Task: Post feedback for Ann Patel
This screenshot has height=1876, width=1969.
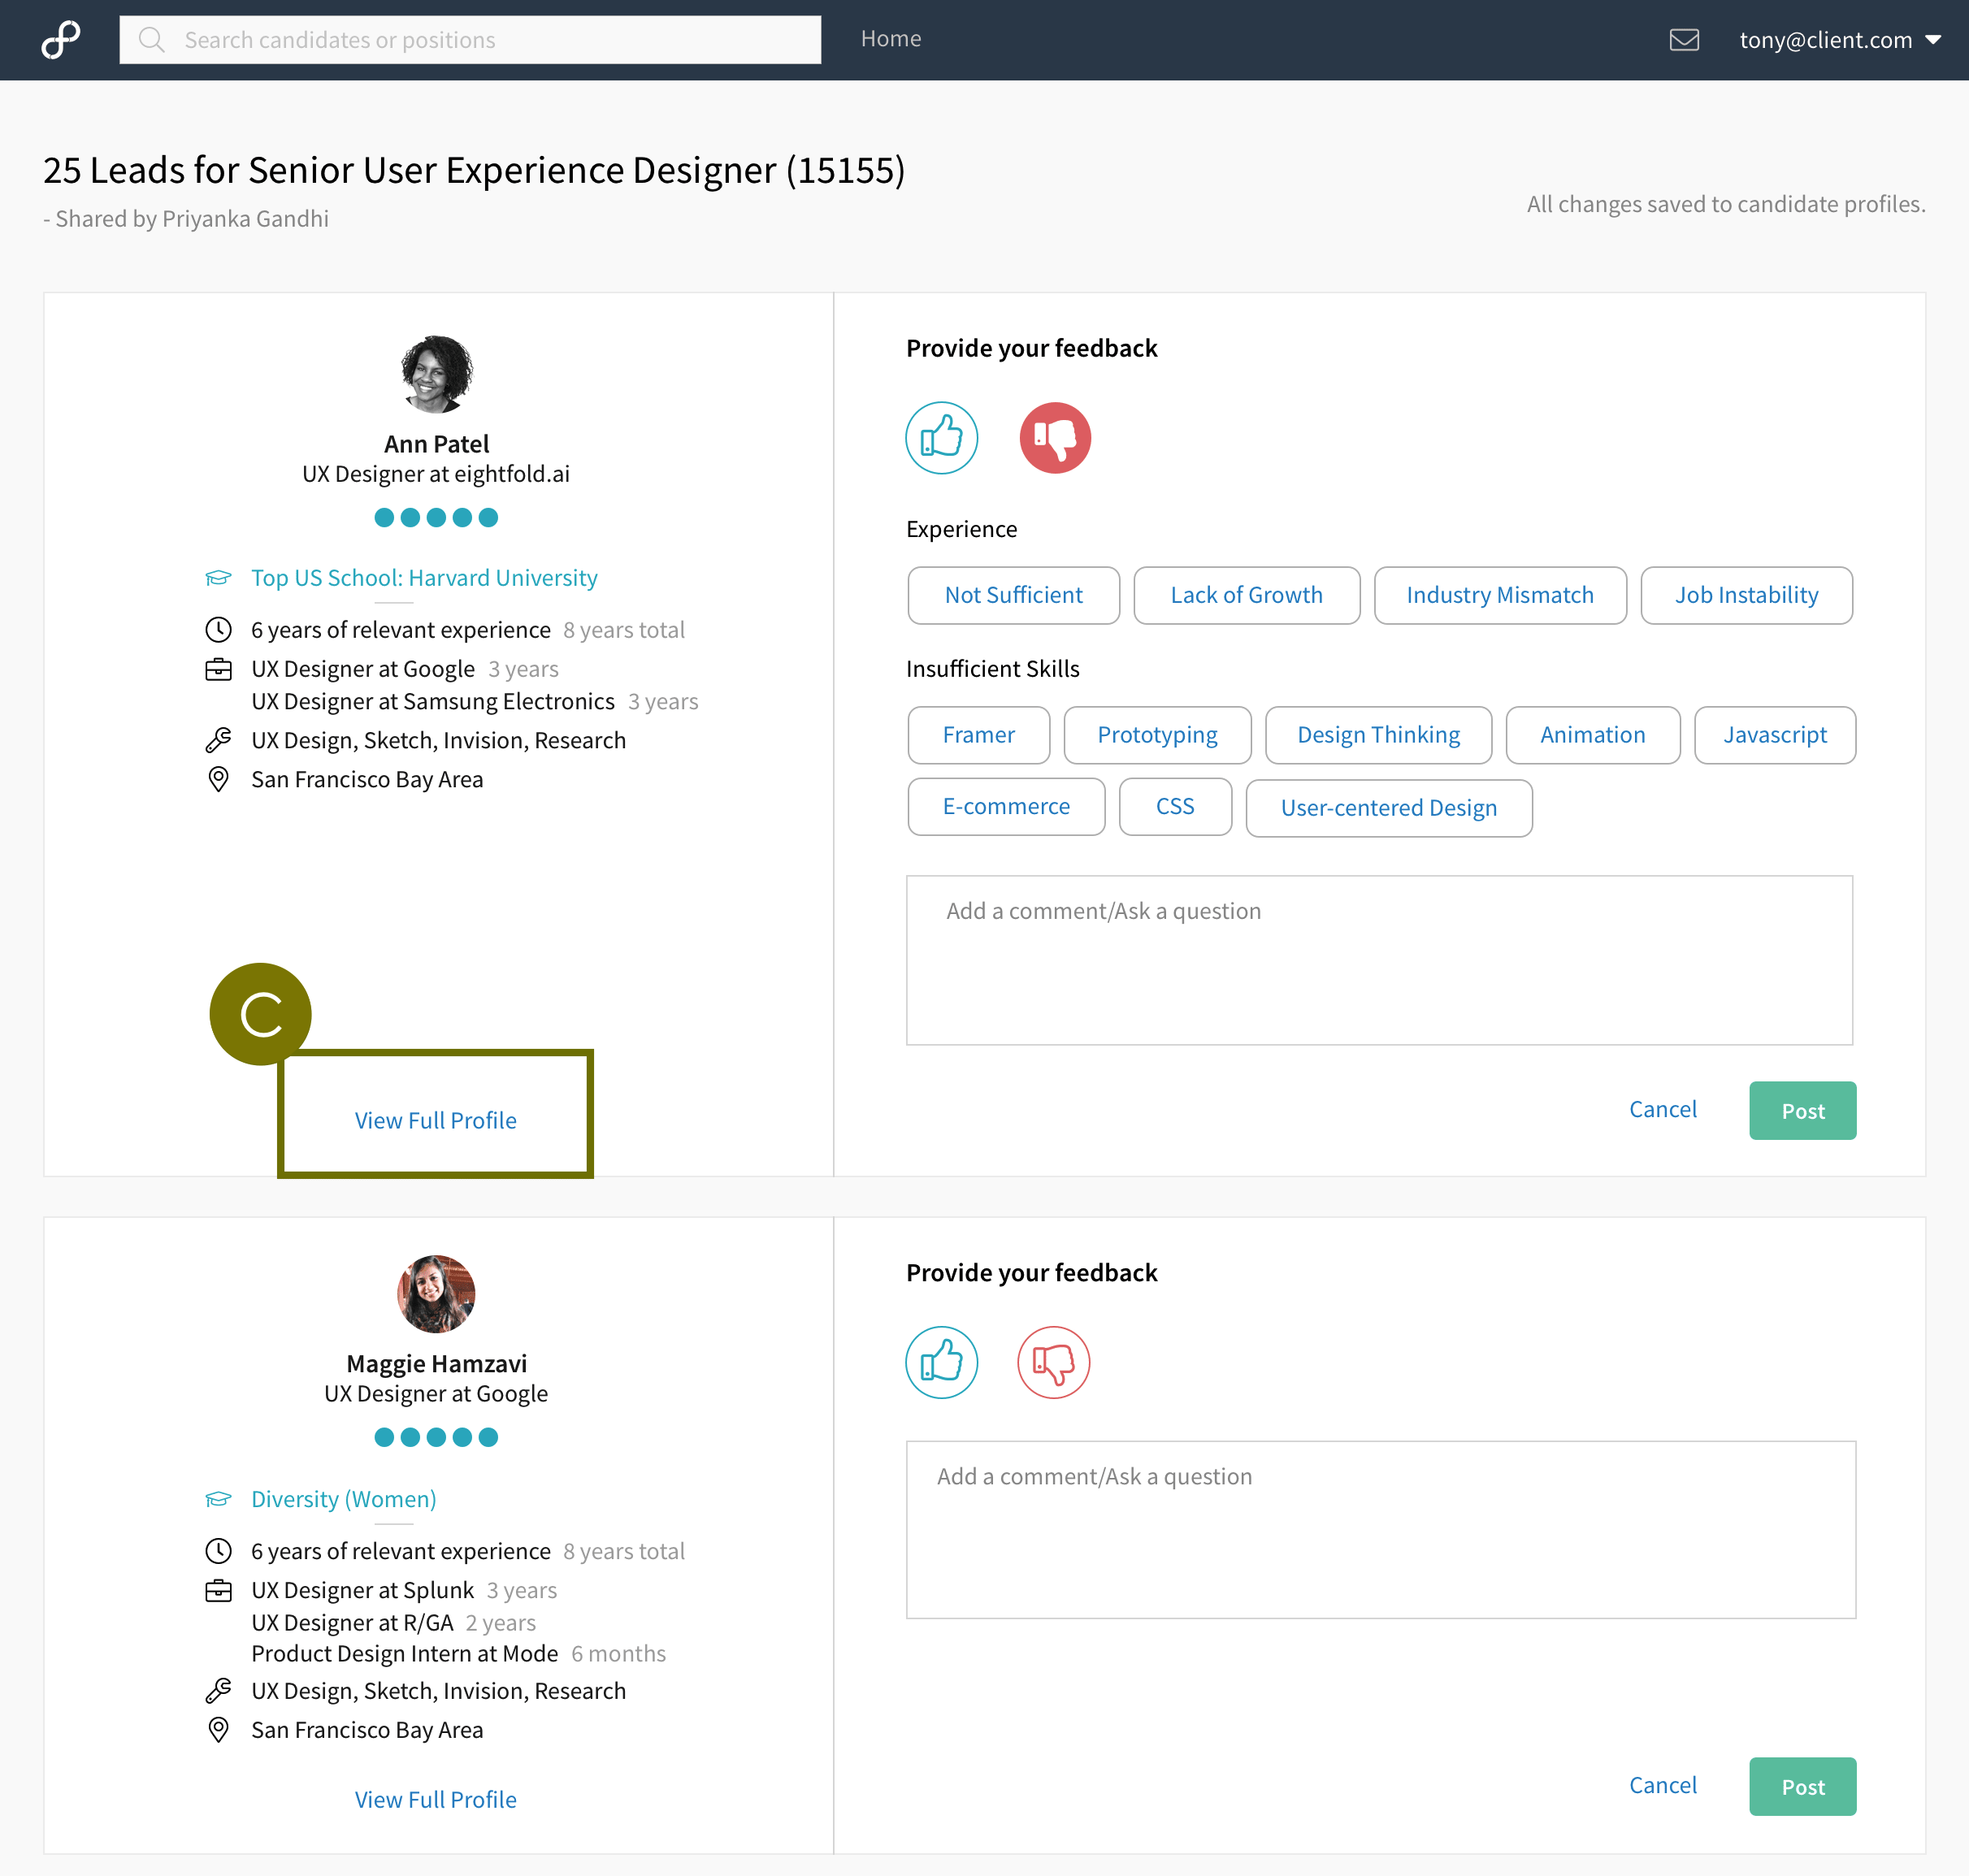Action: point(1803,1110)
